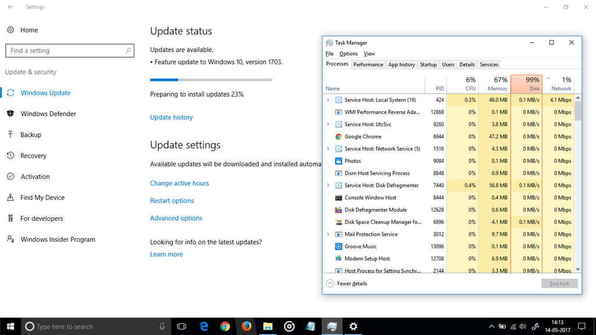Switch to the Startup tab

pyautogui.click(x=428, y=64)
